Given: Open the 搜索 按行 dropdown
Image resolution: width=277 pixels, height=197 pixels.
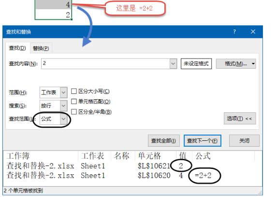Looking at the screenshot, I should (x=53, y=106).
